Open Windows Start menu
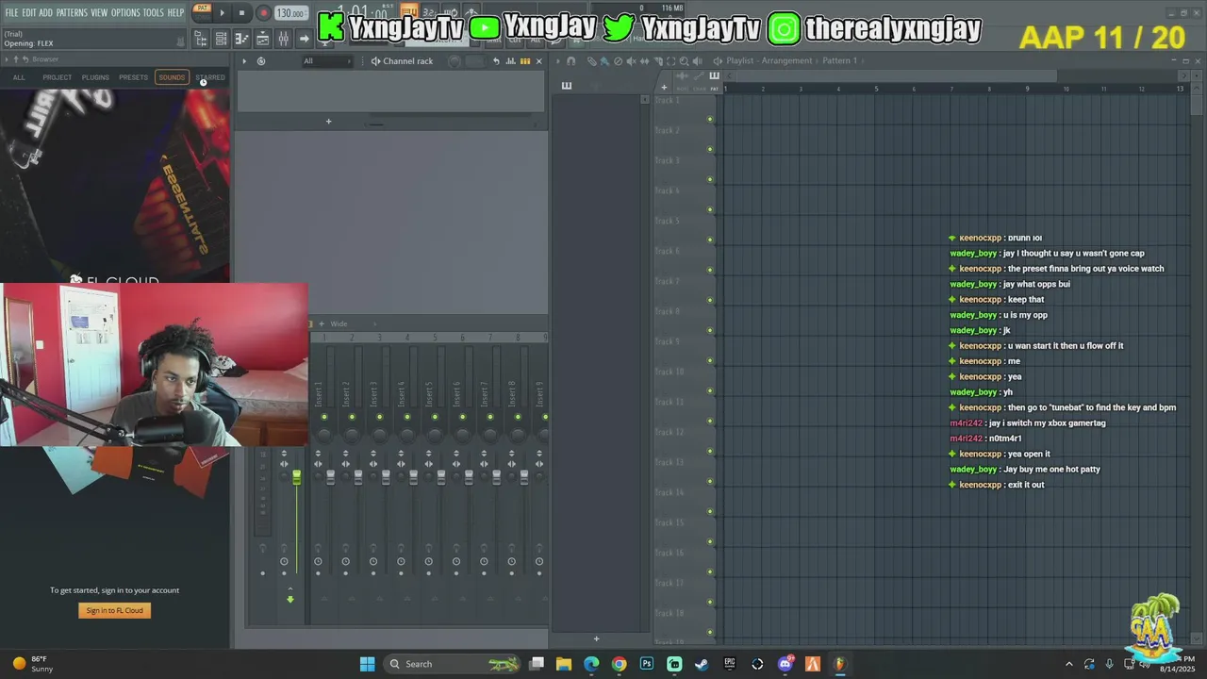 [x=368, y=664]
